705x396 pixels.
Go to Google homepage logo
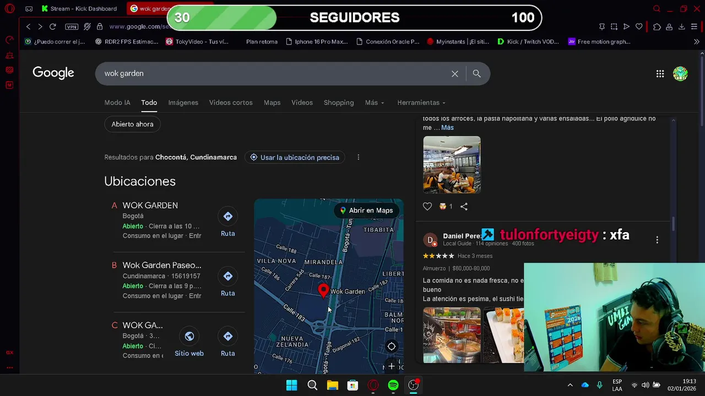tap(53, 73)
